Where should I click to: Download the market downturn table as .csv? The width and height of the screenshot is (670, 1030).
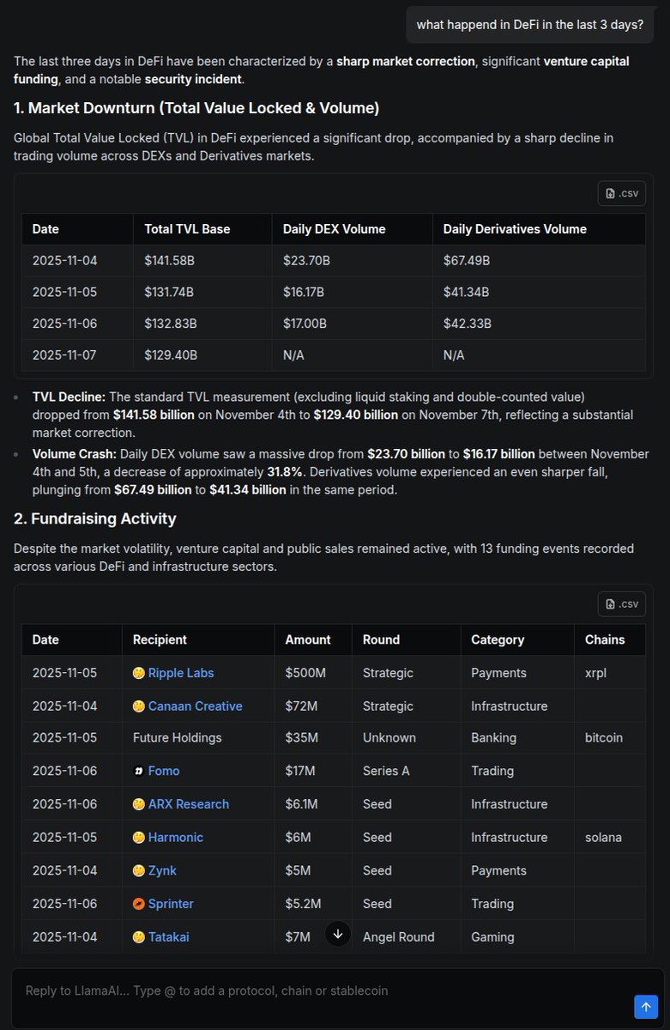point(621,193)
